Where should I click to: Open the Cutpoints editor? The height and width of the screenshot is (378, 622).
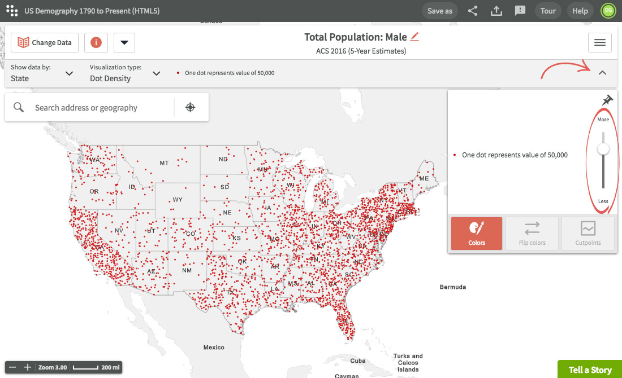coord(588,233)
